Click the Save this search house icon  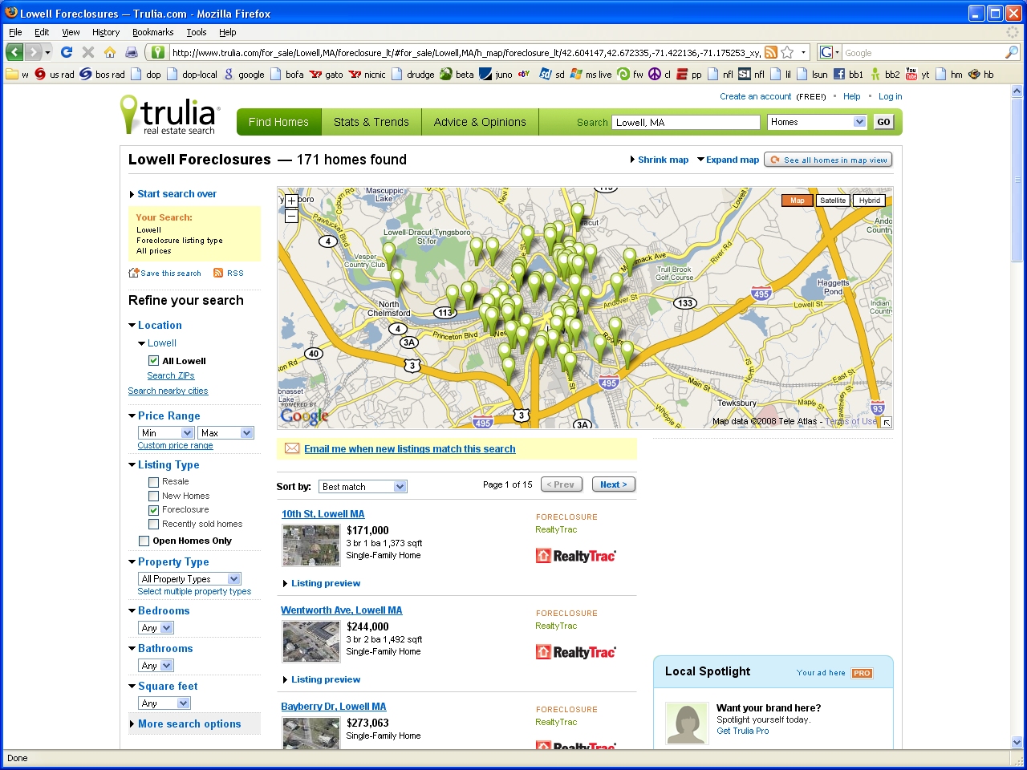(x=134, y=273)
